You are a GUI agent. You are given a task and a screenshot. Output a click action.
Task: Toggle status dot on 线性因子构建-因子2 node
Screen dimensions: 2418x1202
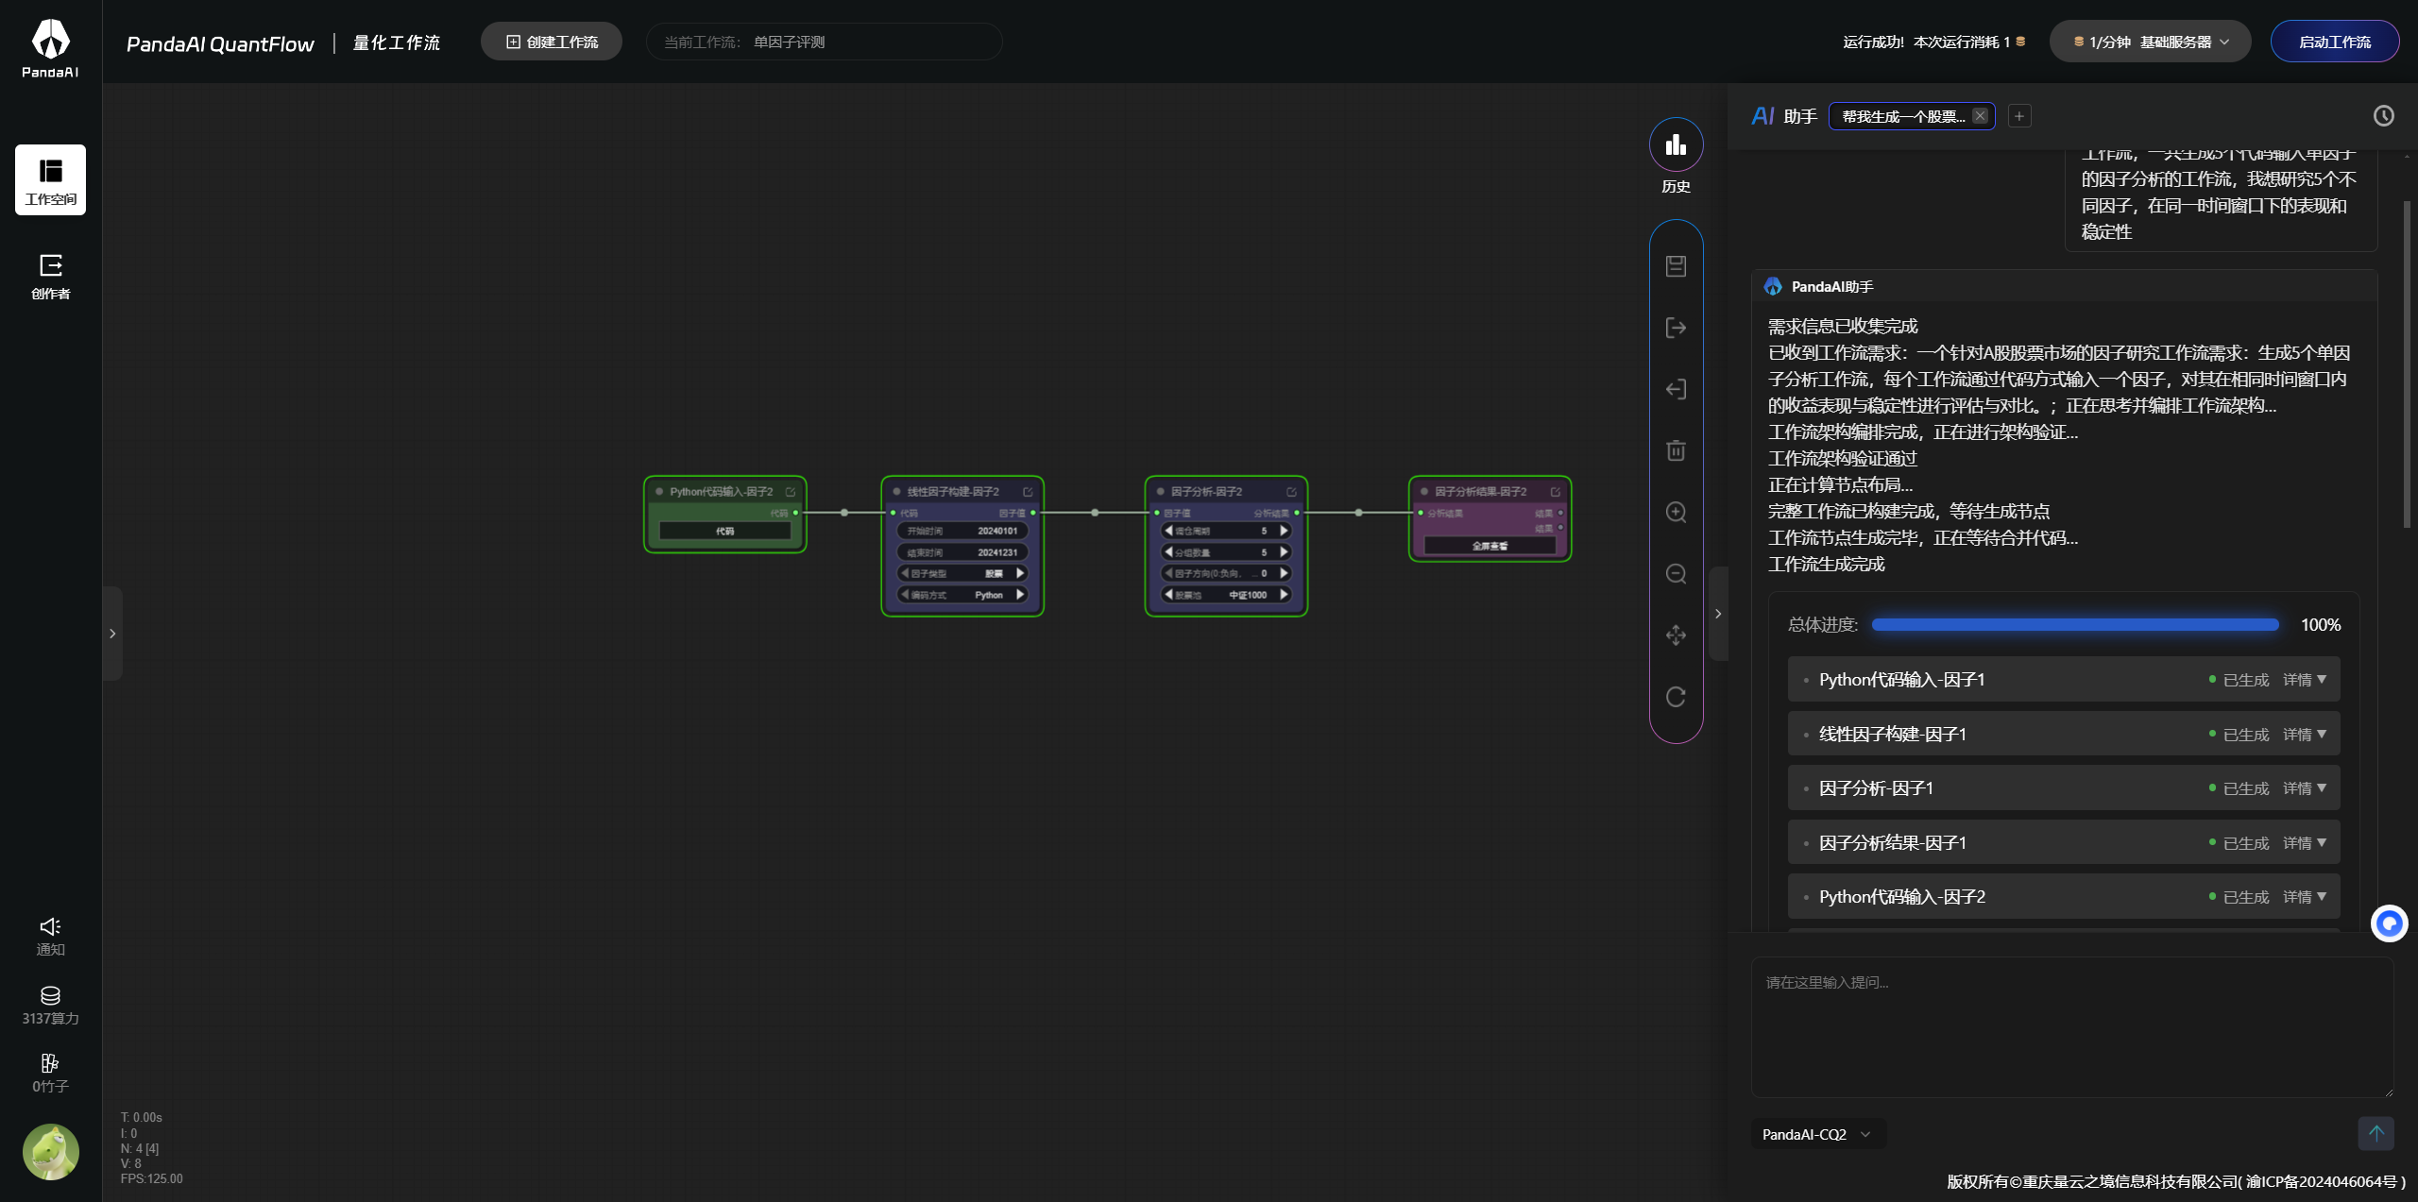896,492
